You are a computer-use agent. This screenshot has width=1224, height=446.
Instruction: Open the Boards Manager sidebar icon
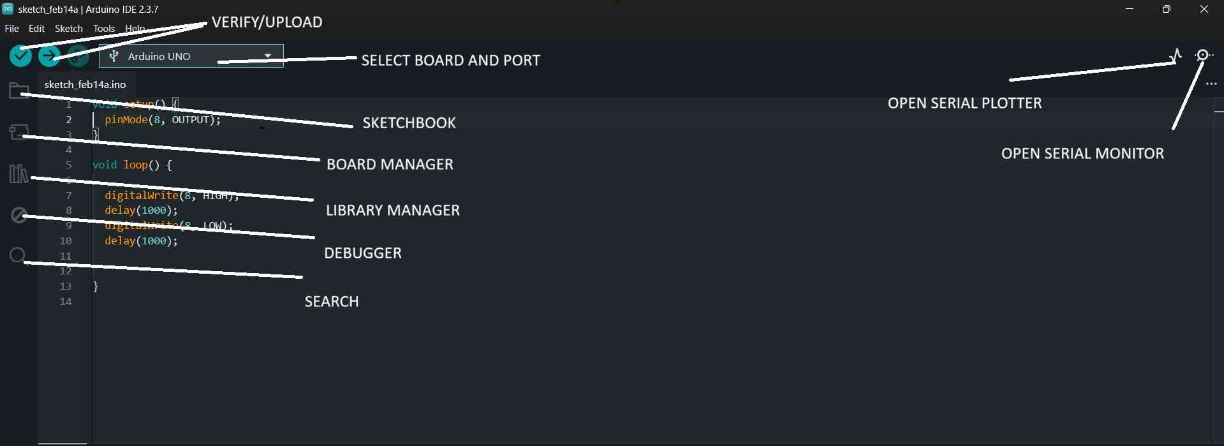18,131
